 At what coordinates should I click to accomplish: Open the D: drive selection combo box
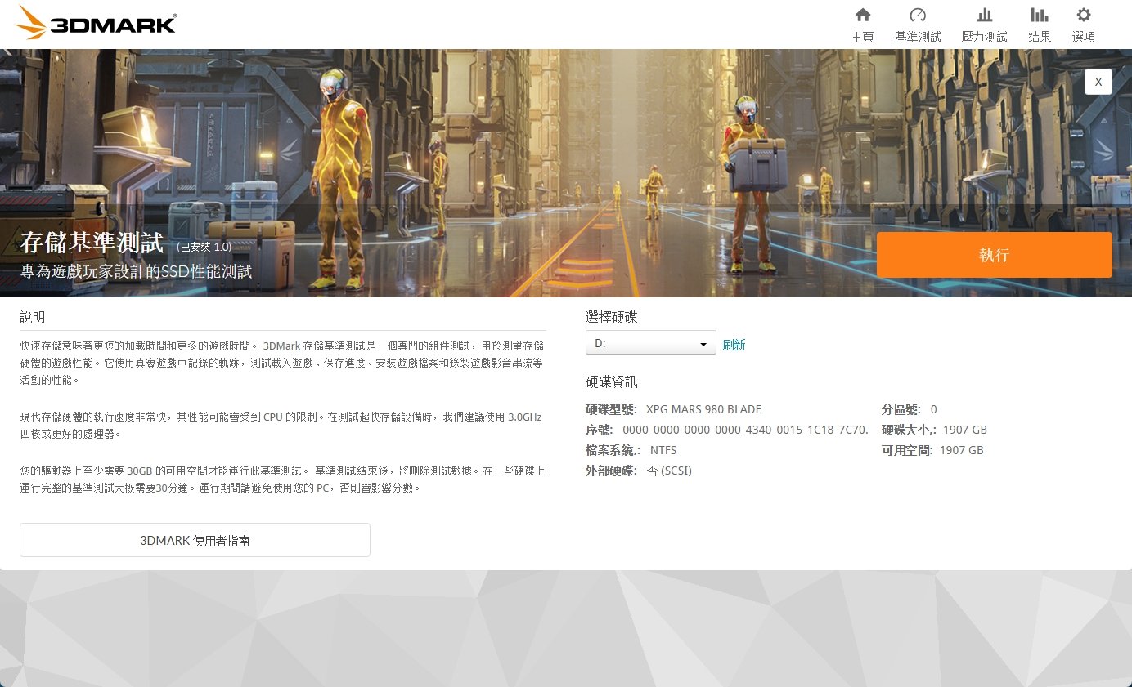tap(651, 343)
